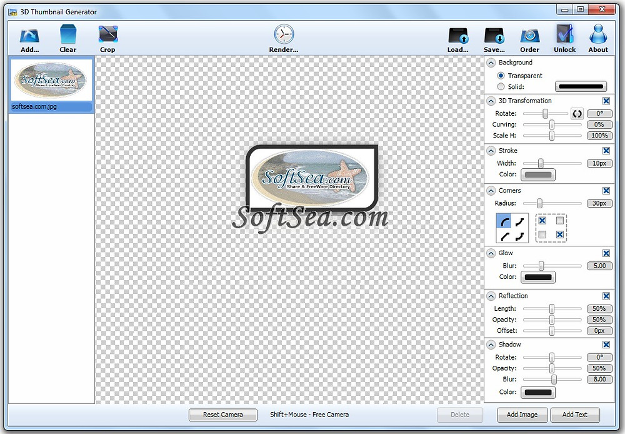Toggle the Shadow effect checkbox

(606, 345)
